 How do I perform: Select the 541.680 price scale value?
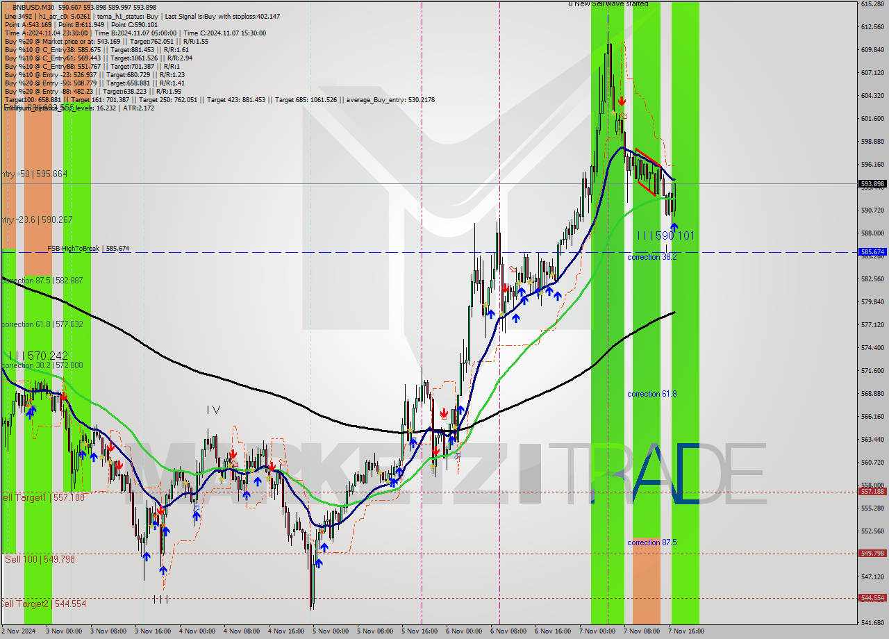[872, 623]
